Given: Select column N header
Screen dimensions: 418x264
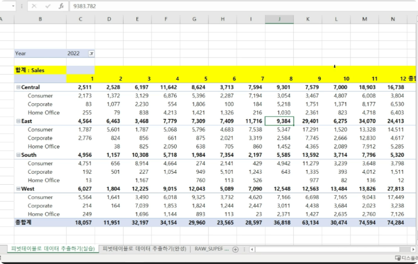Looking at the screenshot, I should tap(393, 19).
